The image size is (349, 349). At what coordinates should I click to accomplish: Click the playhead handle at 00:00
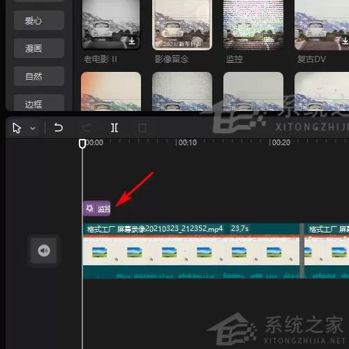pos(82,144)
